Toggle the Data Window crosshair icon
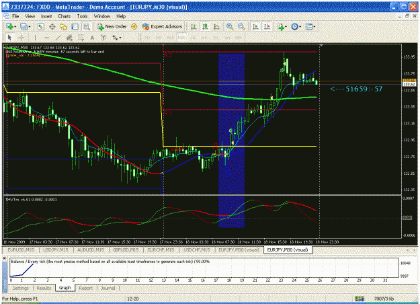Image resolution: width=420 pixels, height=304 pixels. pos(52,26)
